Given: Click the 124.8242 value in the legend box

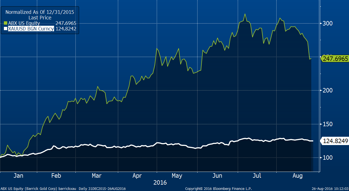Looking at the screenshot, I should click(66, 29).
